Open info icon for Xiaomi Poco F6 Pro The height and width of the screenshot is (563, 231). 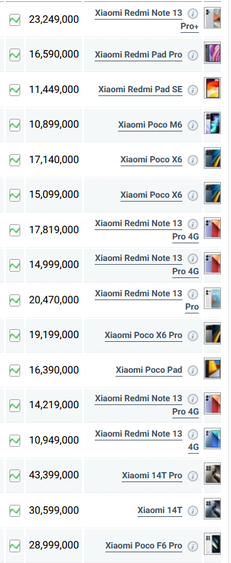[x=193, y=546]
